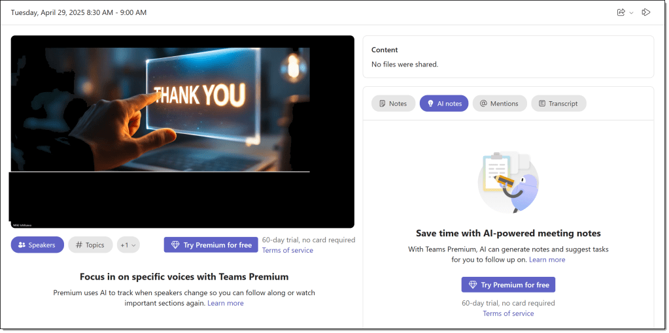The height and width of the screenshot is (333, 669).
Task: Click Try Premium for free under AI notes
Action: point(508,285)
